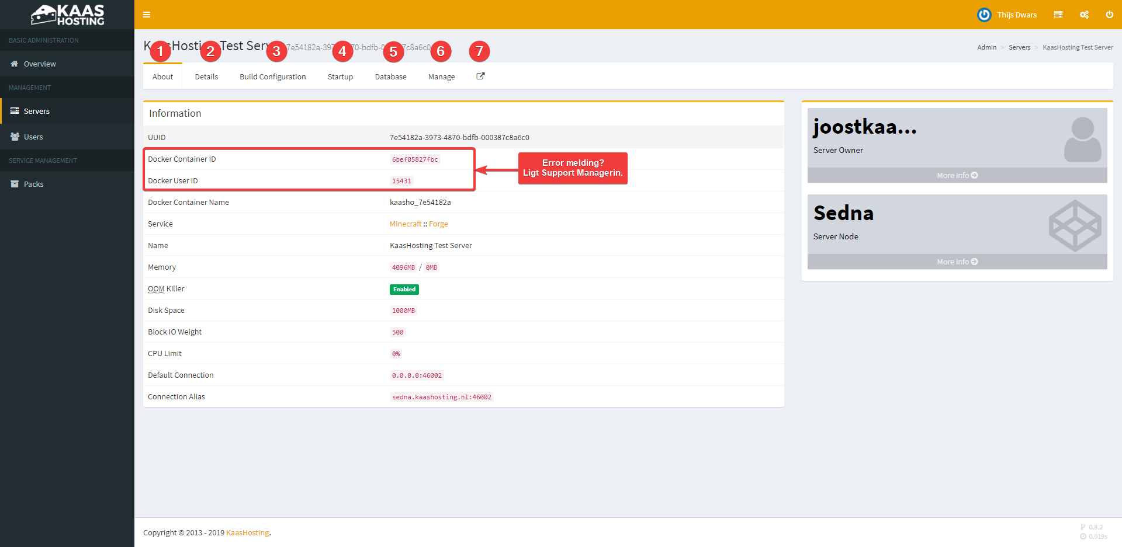Viewport: 1122px width, 547px height.
Task: Open admin settings cogs icon
Action: [x=1084, y=15]
